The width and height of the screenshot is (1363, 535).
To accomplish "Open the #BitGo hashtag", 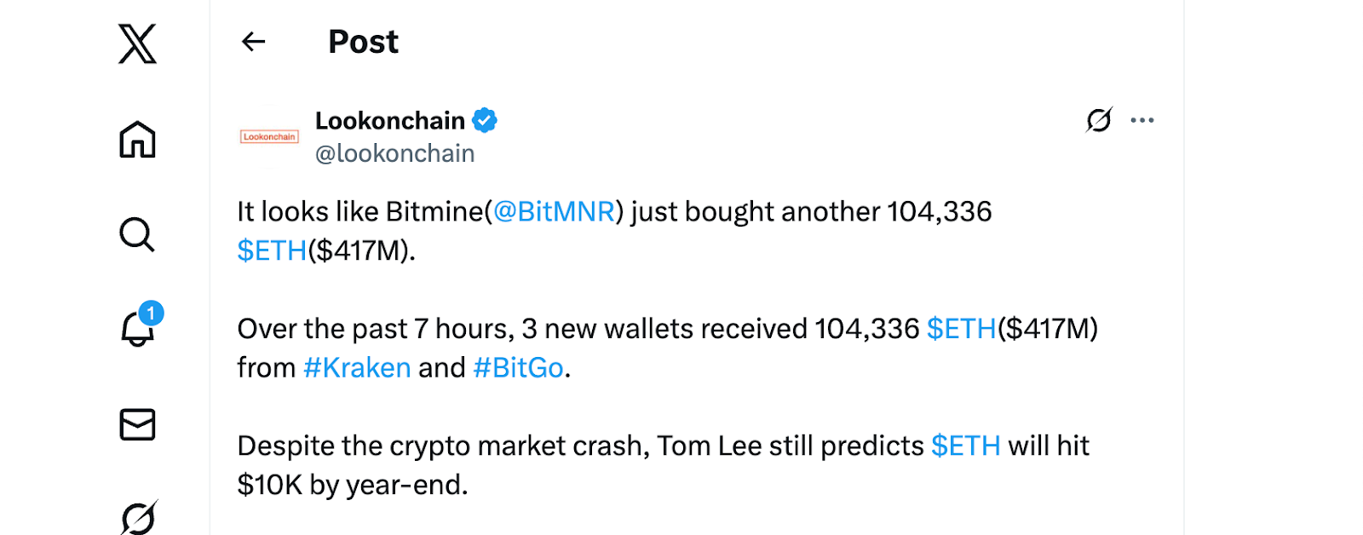I will pyautogui.click(x=518, y=368).
